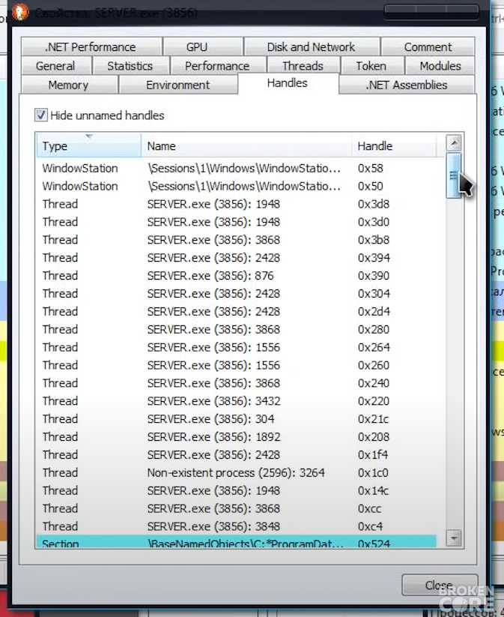Select Thread row with handle 0x264
This screenshot has height=617, width=504.
[x=237, y=347]
